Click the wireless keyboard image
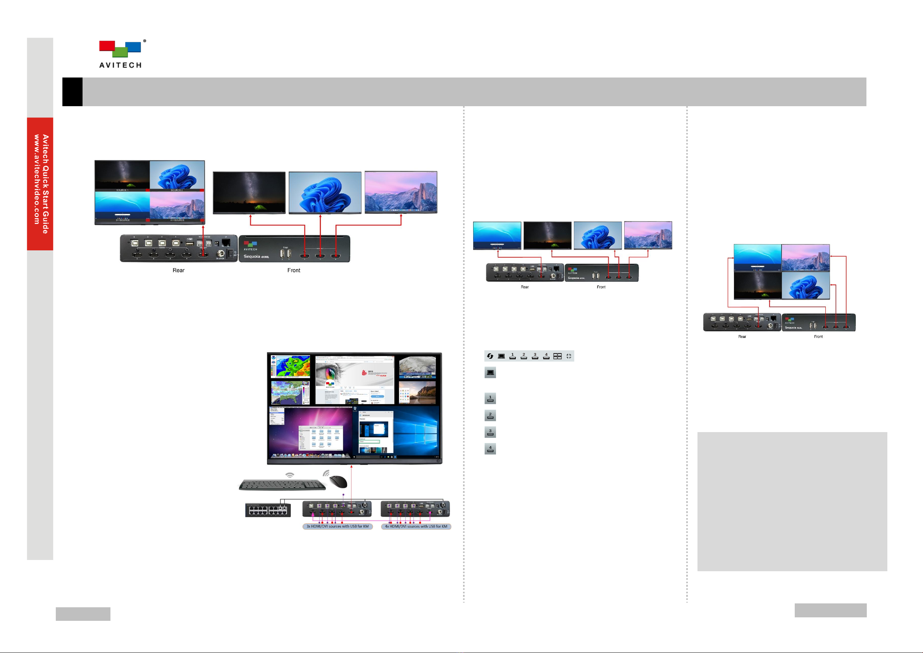 pyautogui.click(x=282, y=484)
